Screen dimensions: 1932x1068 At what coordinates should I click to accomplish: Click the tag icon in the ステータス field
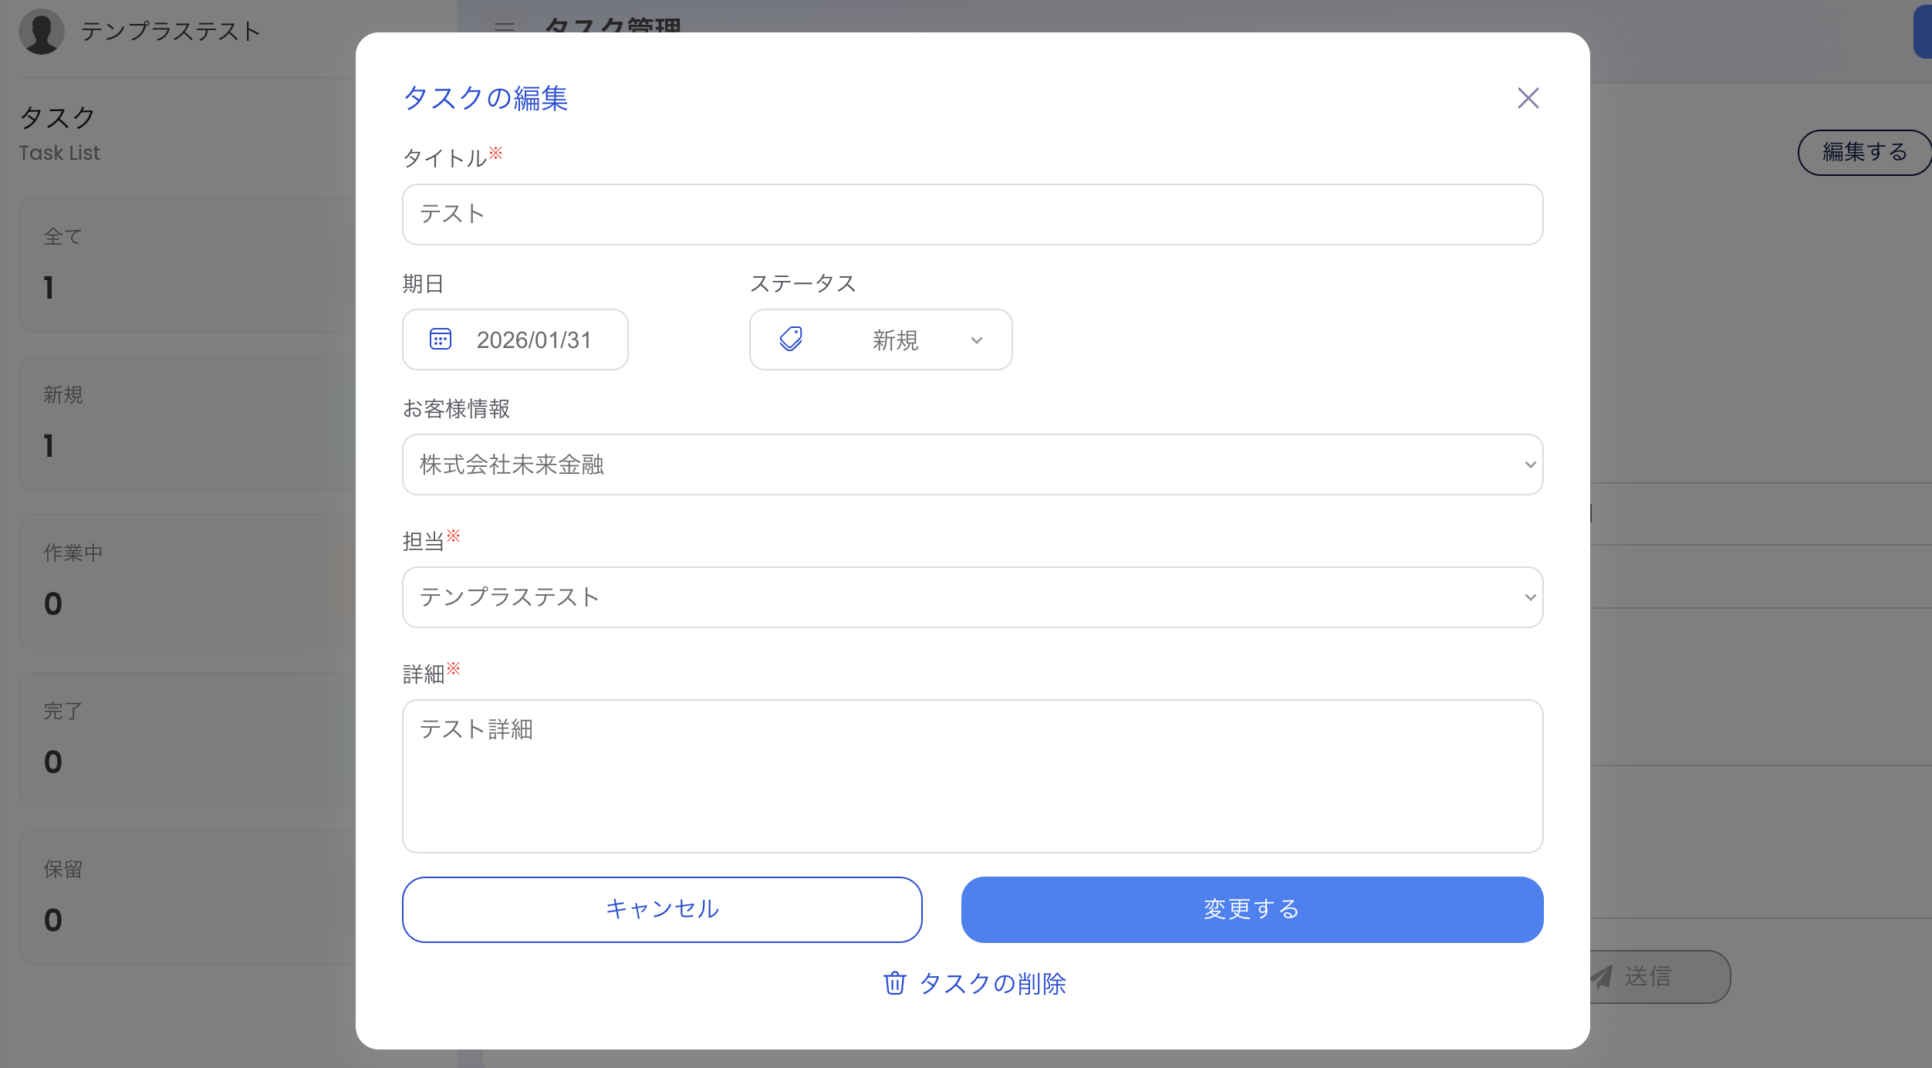(789, 340)
